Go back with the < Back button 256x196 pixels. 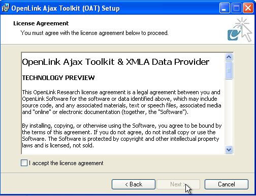(134, 184)
